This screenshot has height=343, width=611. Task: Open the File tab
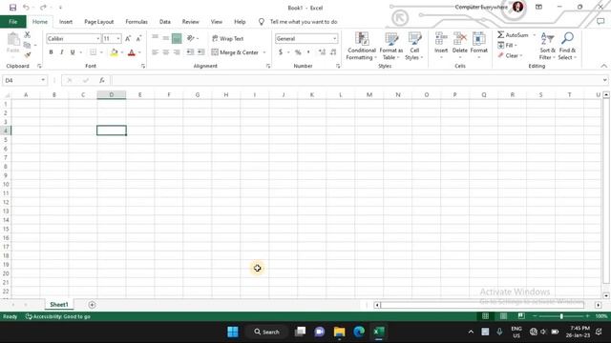coord(12,22)
